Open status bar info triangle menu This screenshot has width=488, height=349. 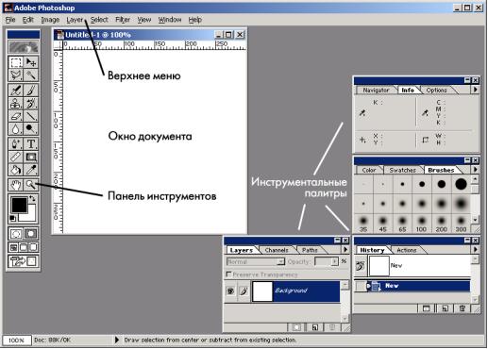(x=117, y=340)
